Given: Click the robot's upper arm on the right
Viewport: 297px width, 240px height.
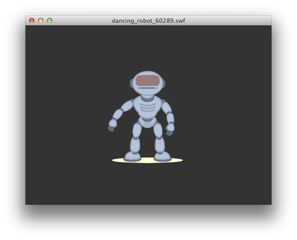Looking at the screenshot, I should 166,107.
